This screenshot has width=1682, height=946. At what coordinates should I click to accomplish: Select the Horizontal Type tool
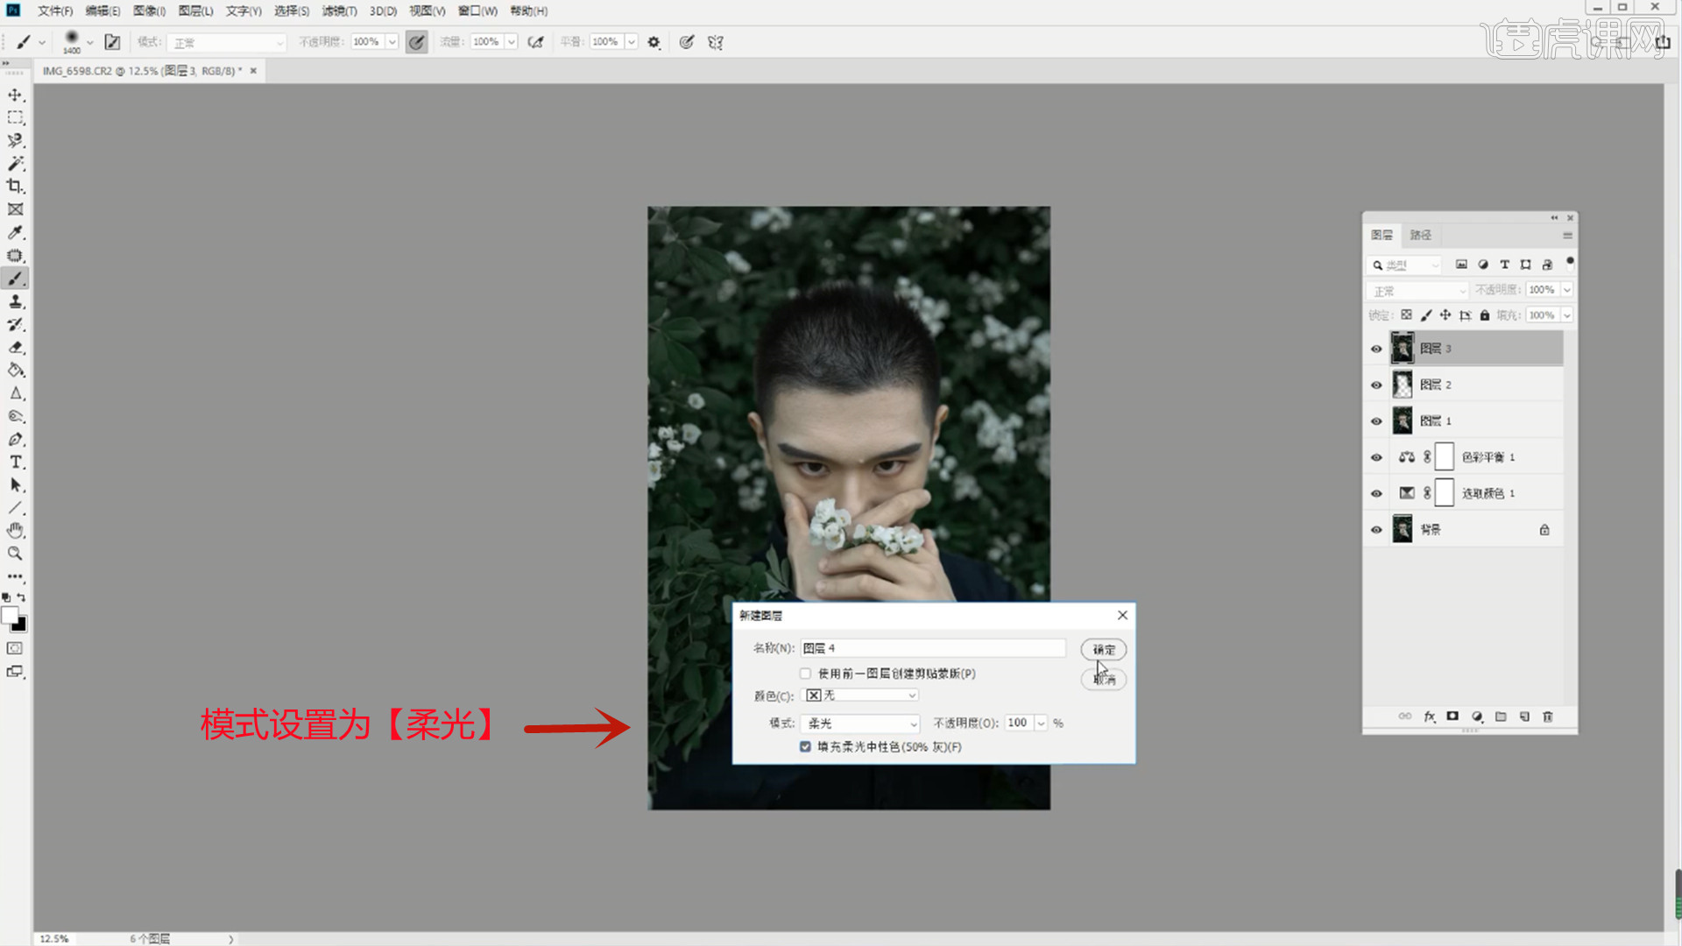point(15,462)
